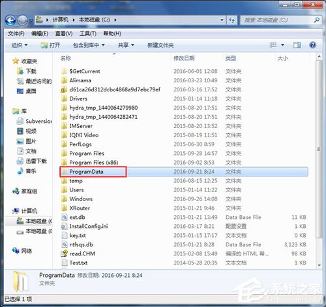The image size is (326, 307).
Task: Select the Drivers folder icon
Action: coord(64,99)
